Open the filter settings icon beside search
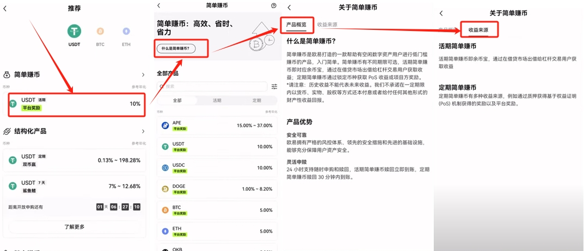 click(x=274, y=86)
